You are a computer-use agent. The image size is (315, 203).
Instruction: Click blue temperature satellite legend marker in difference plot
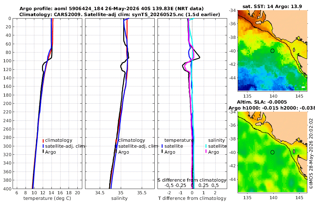162,146
